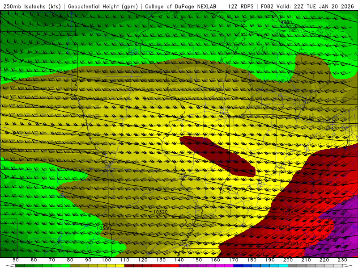The image size is (358, 268).
Task: Click the colorbar value 120
Action: tap(143, 260)
